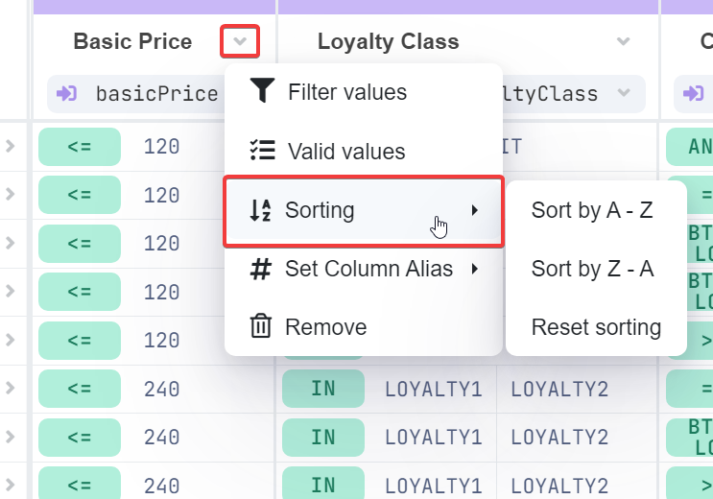Click the first IN operator badge

(323, 389)
